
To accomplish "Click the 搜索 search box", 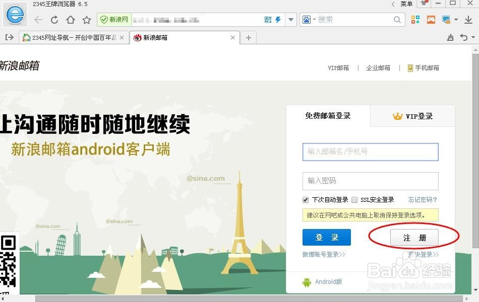I will pyautogui.click(x=354, y=20).
